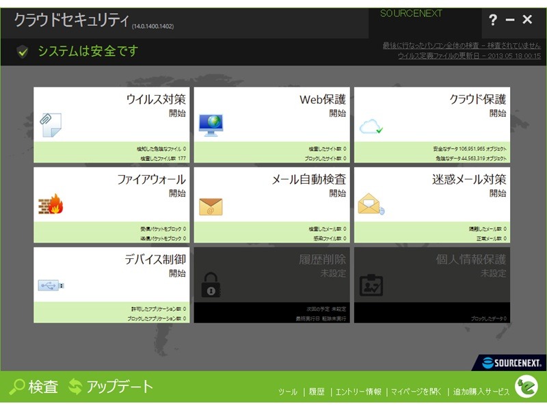Click 開始 status under ウイルス対策
Image resolution: width=547 pixels, height=410 pixels.
tap(177, 113)
